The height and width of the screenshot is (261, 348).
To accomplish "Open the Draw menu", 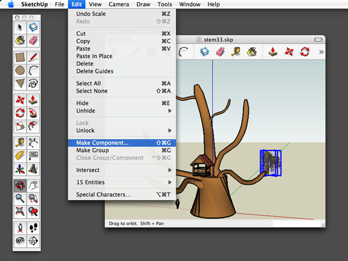I will (x=143, y=4).
